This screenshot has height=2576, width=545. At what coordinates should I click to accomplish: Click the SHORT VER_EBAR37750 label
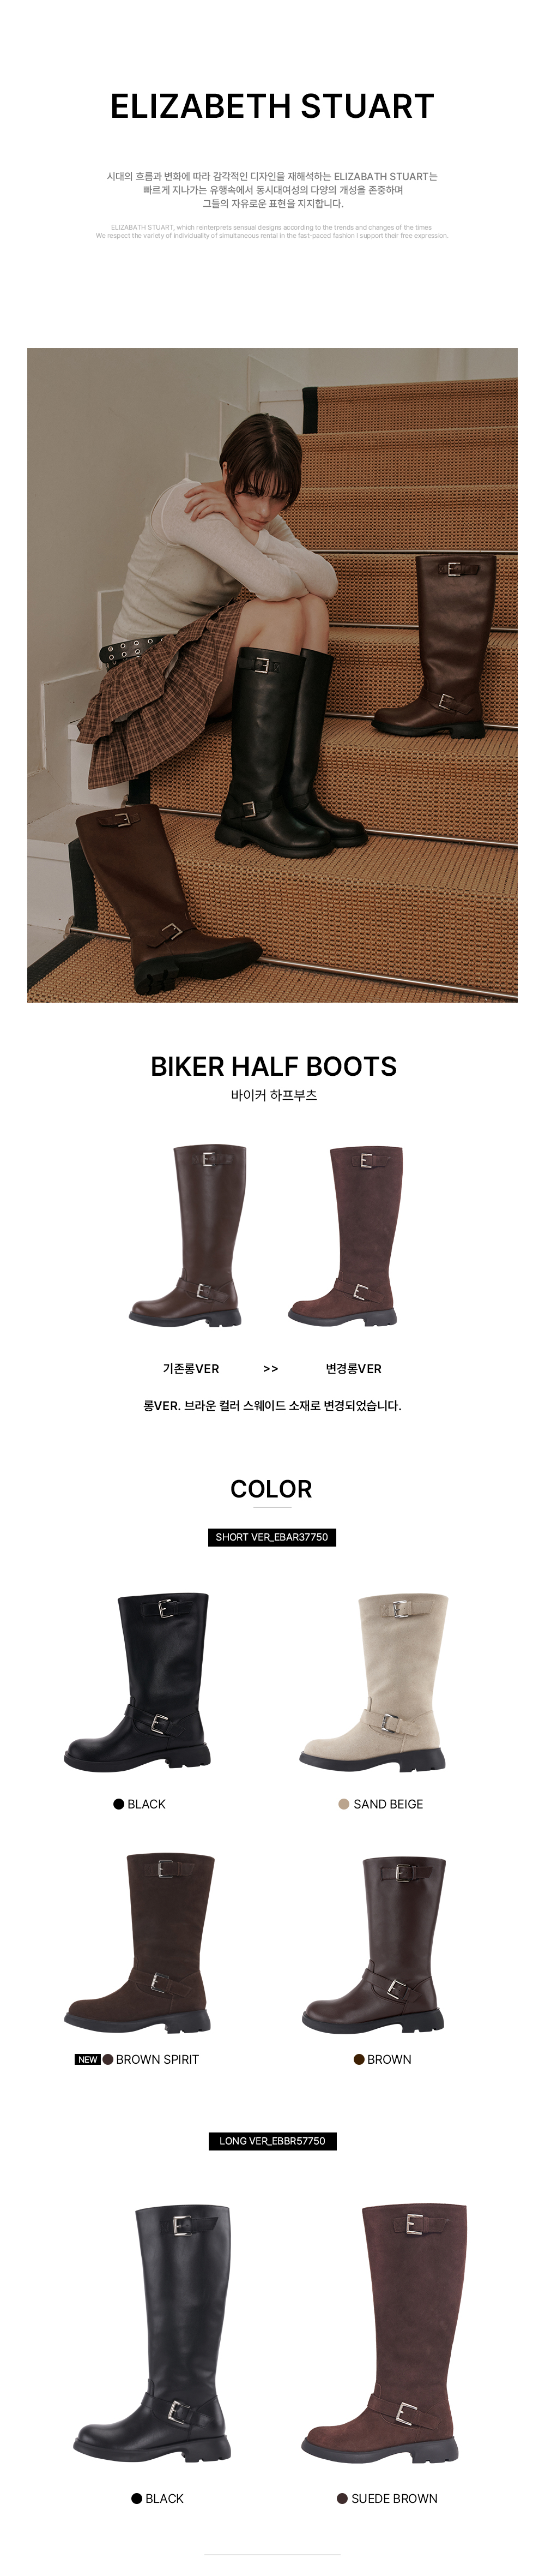coord(271,1537)
